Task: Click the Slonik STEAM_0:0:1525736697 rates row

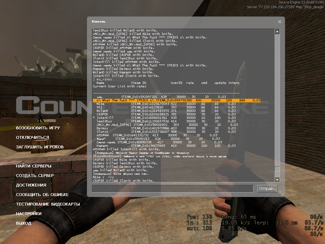Action: coord(166,132)
